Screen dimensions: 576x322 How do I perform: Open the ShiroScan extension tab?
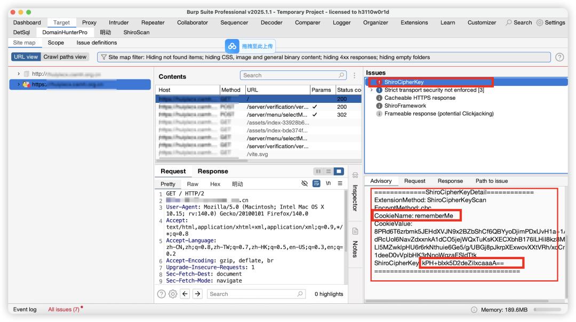tap(137, 33)
